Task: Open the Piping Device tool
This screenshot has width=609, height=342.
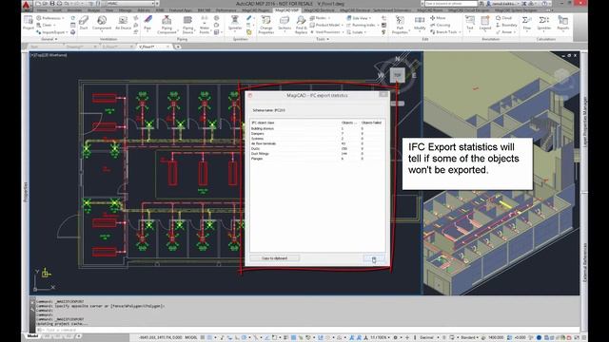Action: [x=187, y=24]
